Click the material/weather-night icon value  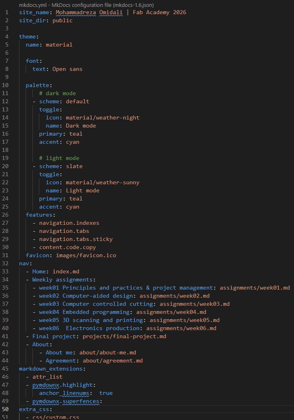tap(103, 117)
